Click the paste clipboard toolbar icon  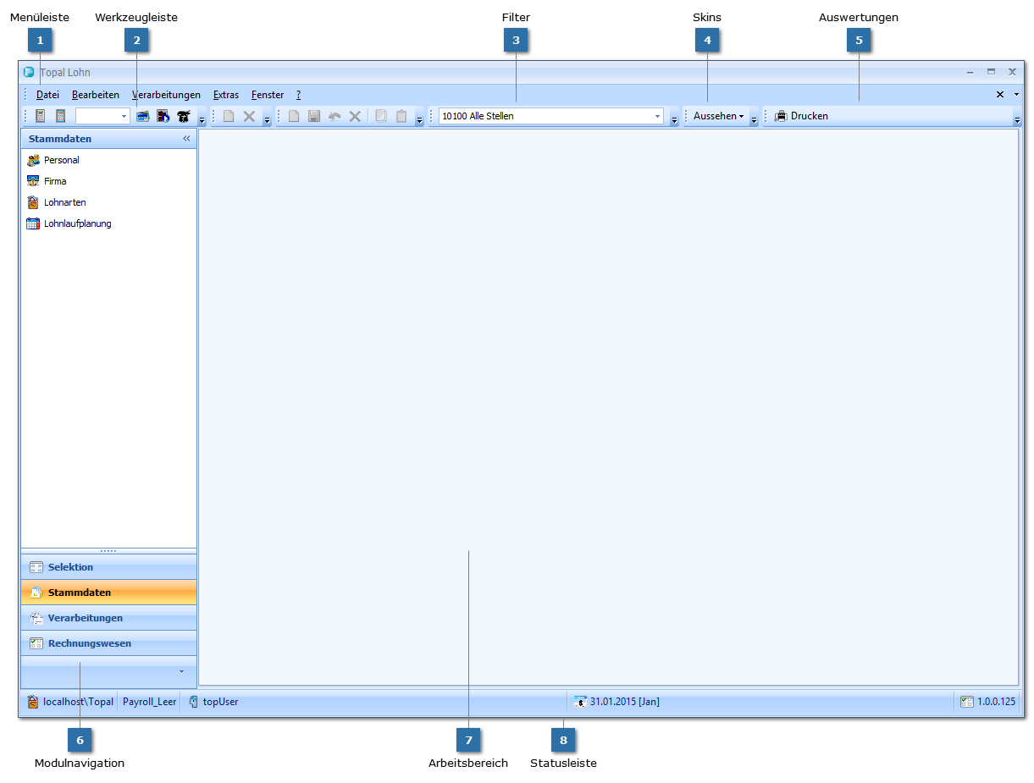point(401,116)
